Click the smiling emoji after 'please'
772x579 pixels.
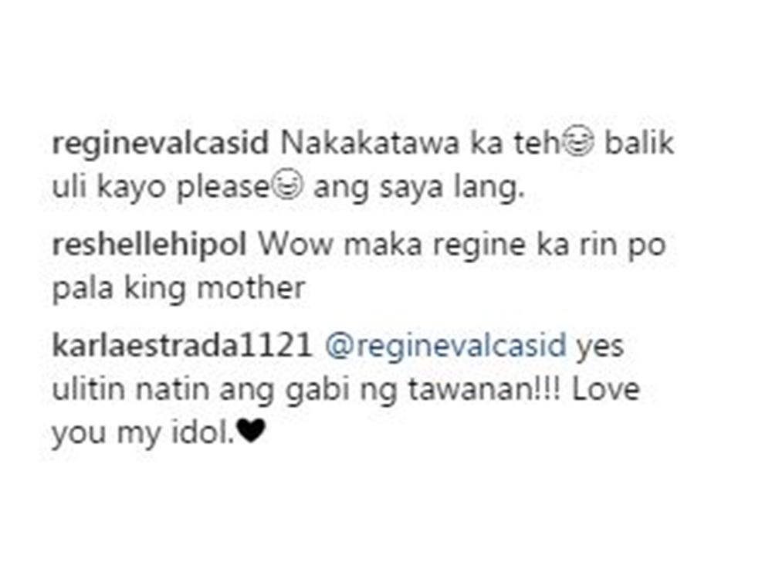(x=287, y=187)
